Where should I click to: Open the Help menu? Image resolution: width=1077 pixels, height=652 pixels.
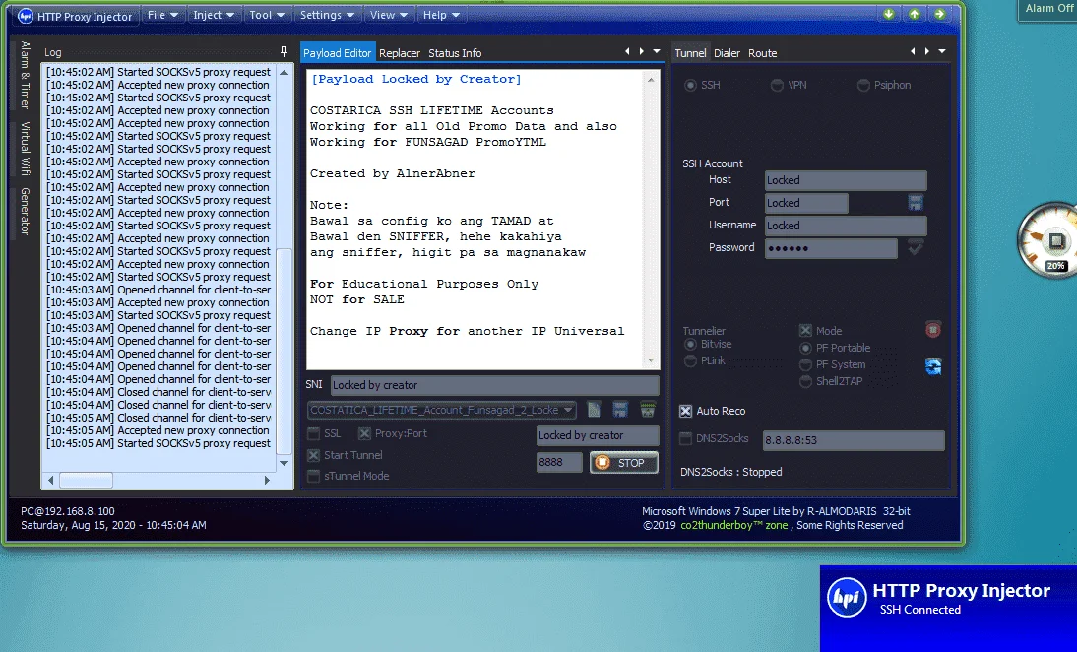coord(440,15)
